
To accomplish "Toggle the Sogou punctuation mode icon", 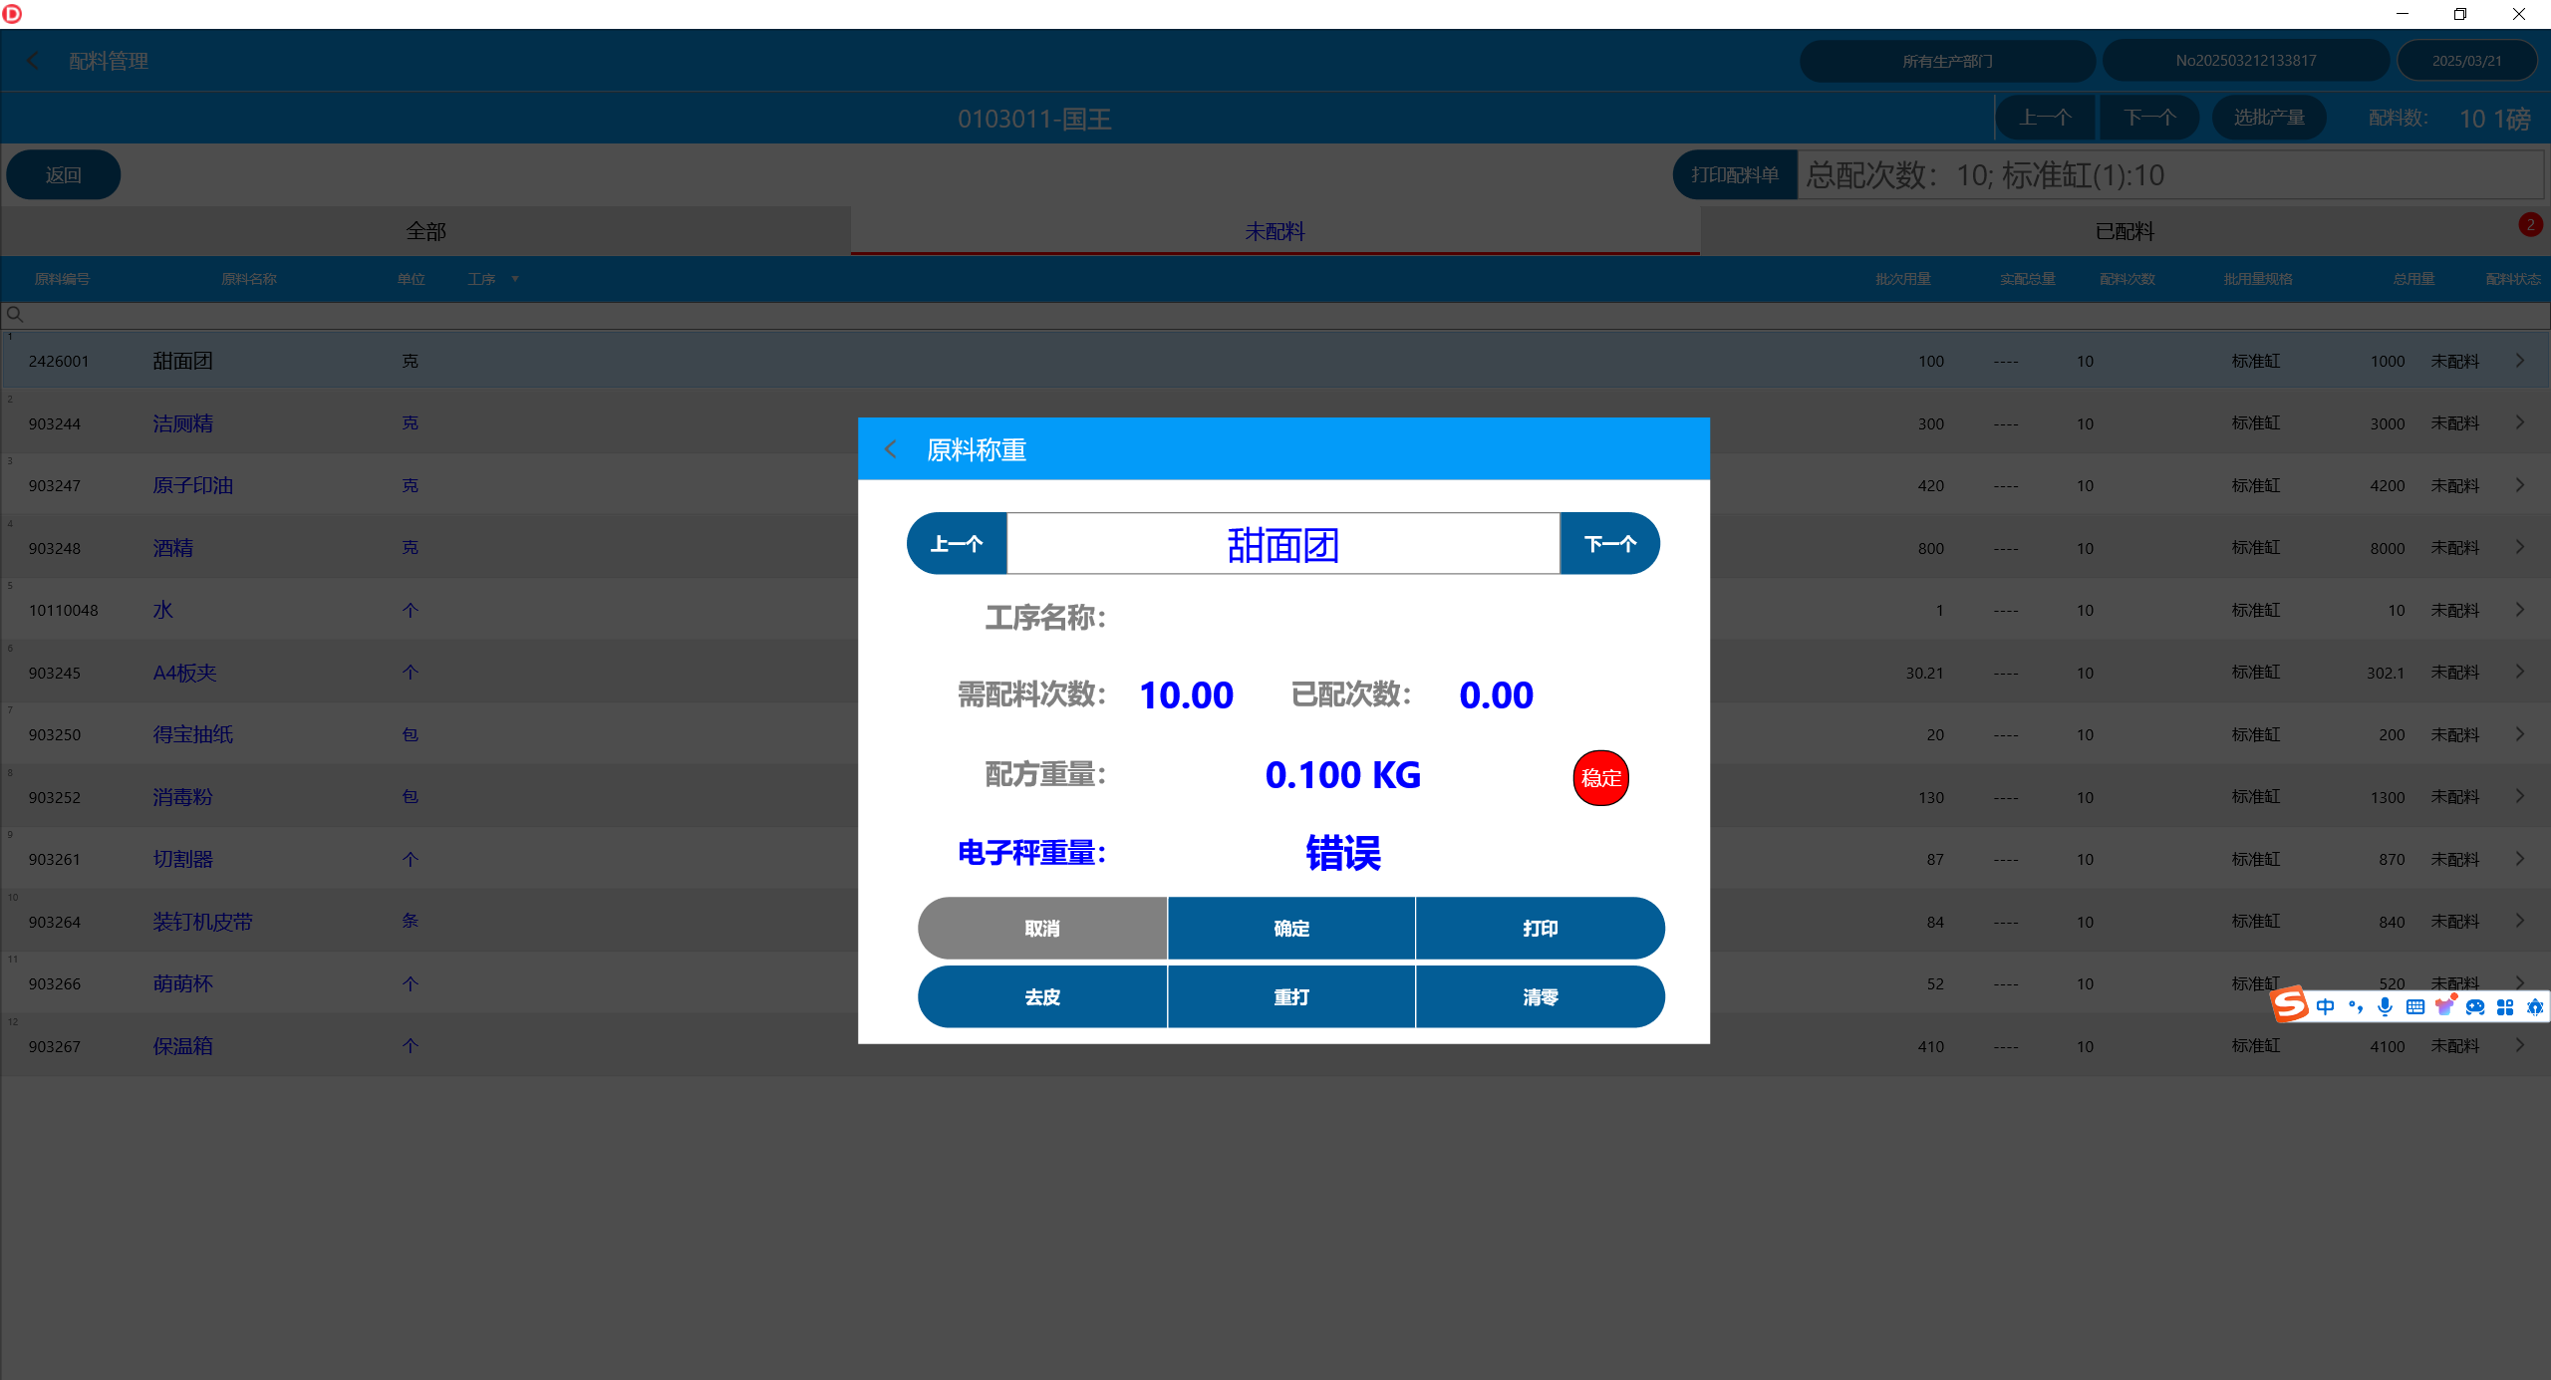I will pyautogui.click(x=2356, y=1006).
